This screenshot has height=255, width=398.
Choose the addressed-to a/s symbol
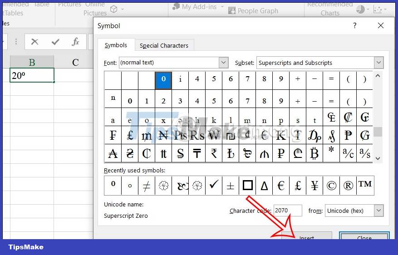[365, 153]
